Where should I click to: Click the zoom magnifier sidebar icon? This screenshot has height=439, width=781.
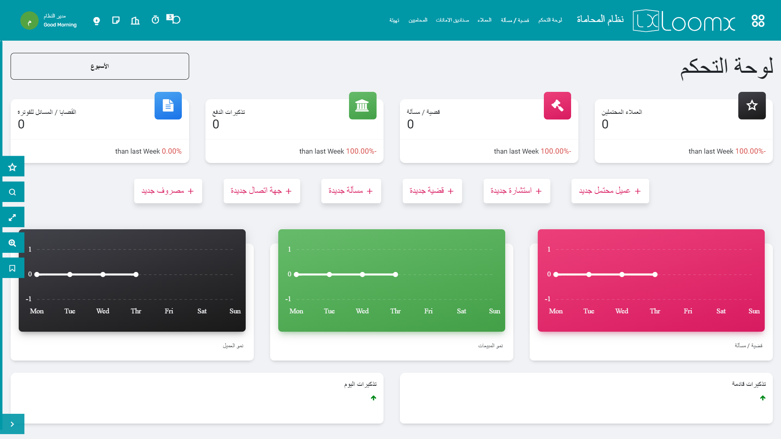click(x=12, y=243)
